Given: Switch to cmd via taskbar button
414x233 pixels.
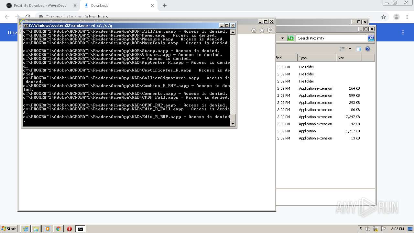Looking at the screenshot, I should 80,229.
